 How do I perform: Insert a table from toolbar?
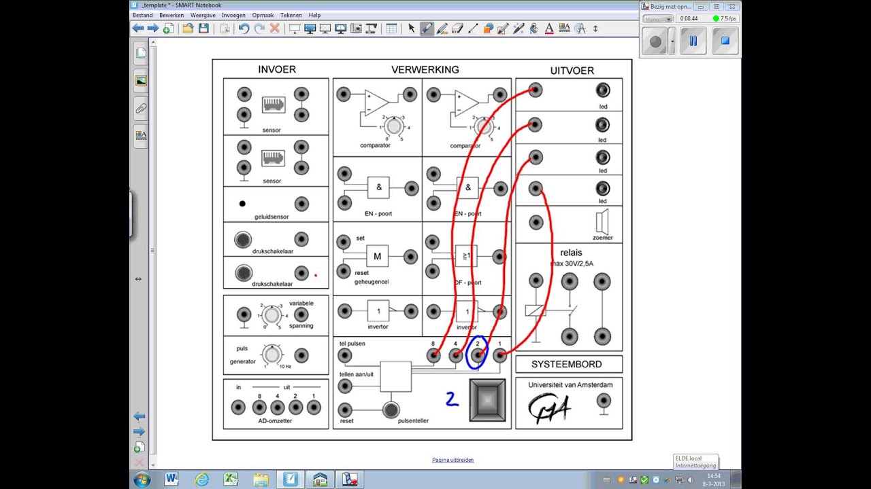[x=391, y=29]
